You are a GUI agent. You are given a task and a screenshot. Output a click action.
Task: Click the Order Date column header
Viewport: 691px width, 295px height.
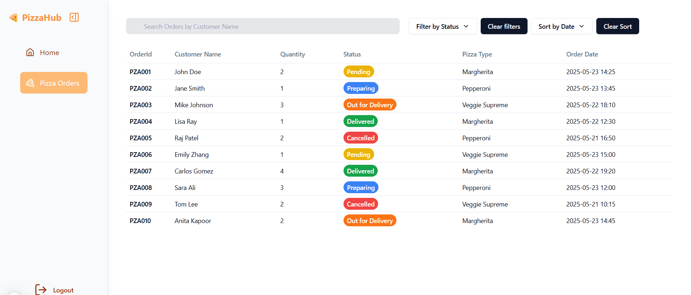[582, 54]
